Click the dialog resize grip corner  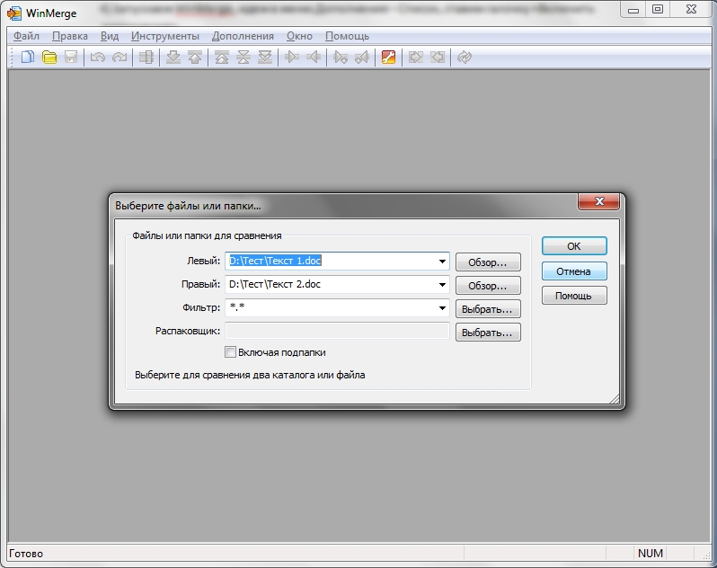[x=615, y=399]
